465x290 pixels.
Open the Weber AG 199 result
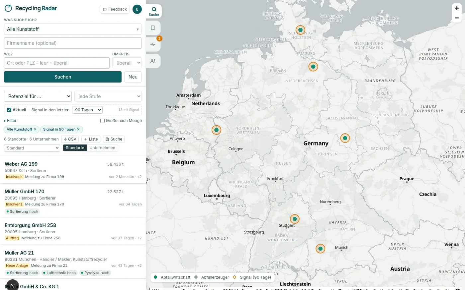coord(73,170)
